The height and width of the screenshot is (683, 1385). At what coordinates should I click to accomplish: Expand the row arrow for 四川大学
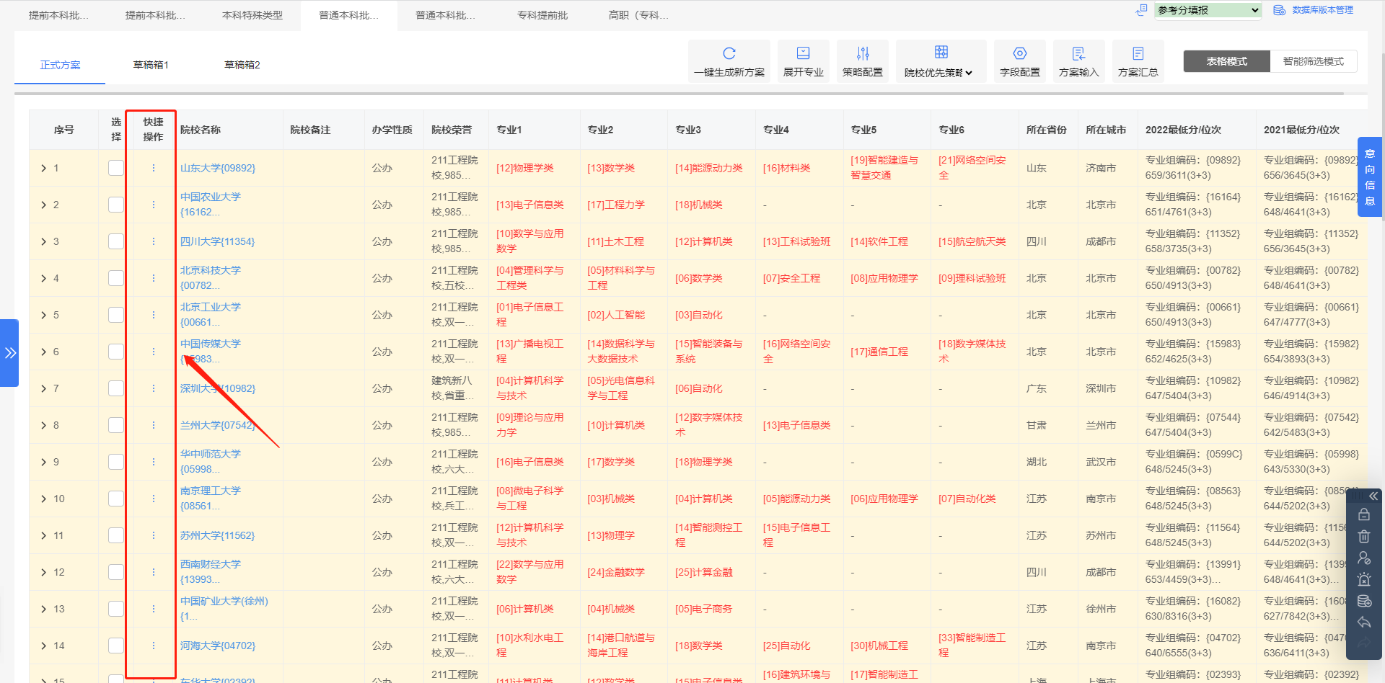(43, 241)
